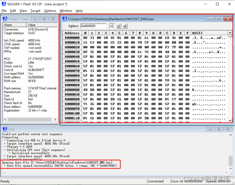
Task: Open the File menu
Action: point(4,11)
